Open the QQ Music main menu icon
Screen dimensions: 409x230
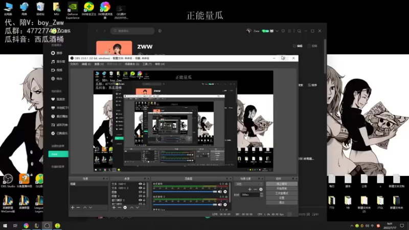[289, 31]
